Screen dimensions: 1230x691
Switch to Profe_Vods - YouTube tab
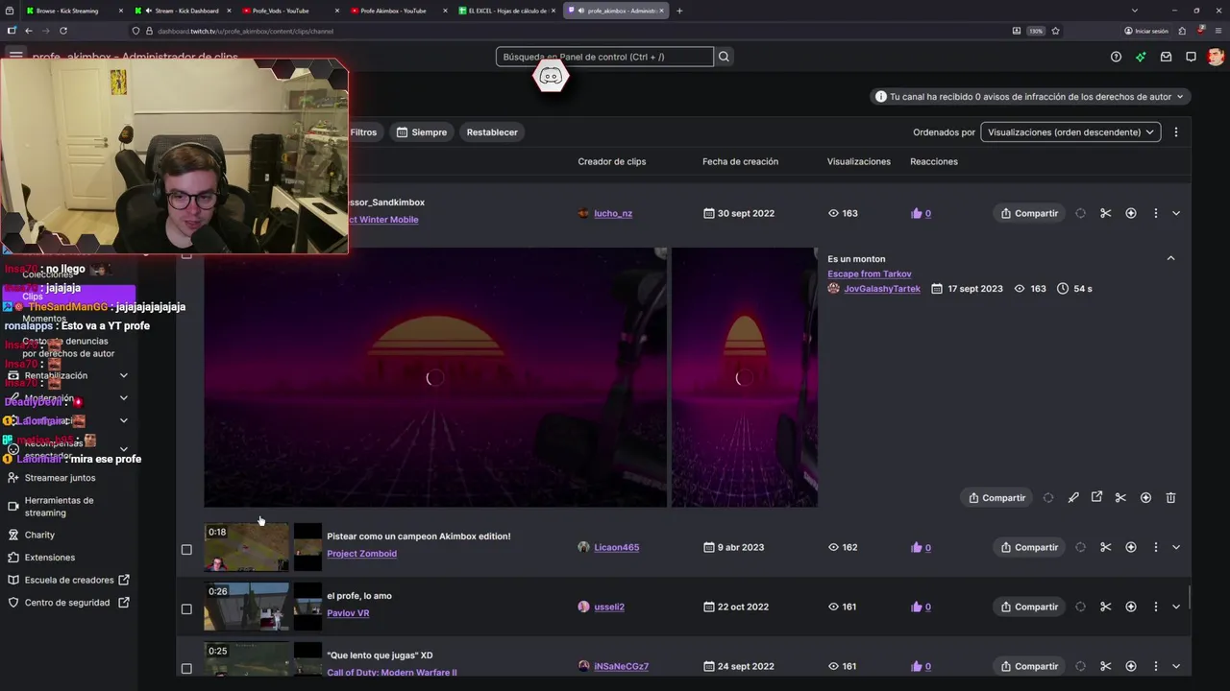[x=288, y=11]
